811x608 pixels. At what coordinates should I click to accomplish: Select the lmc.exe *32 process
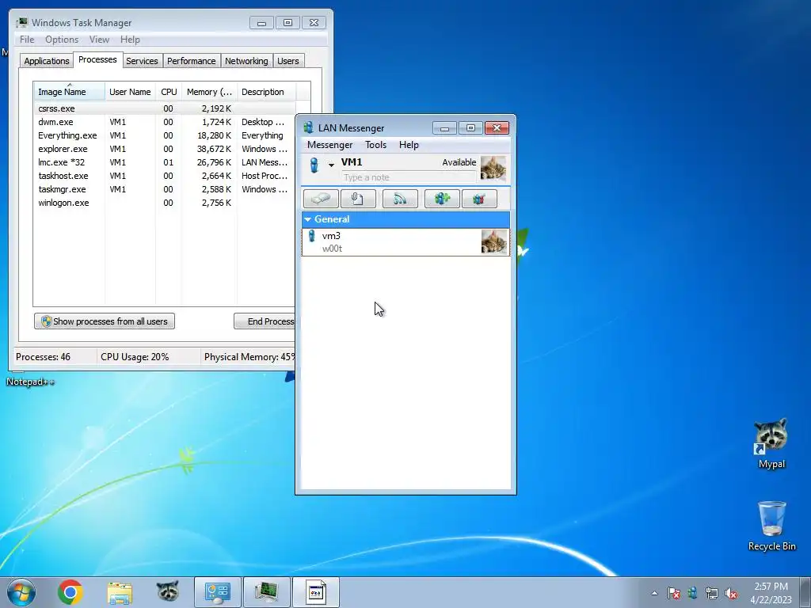(165, 162)
